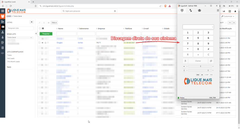Open the money bag opportunities icon in sidebar

(3, 37)
